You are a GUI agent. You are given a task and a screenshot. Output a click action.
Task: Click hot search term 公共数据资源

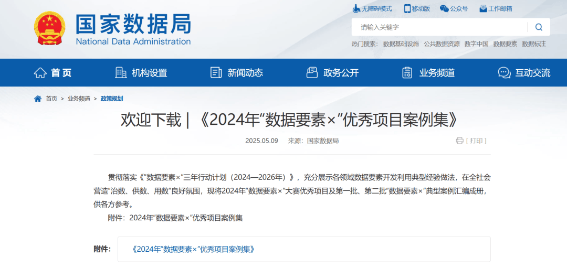click(442, 44)
